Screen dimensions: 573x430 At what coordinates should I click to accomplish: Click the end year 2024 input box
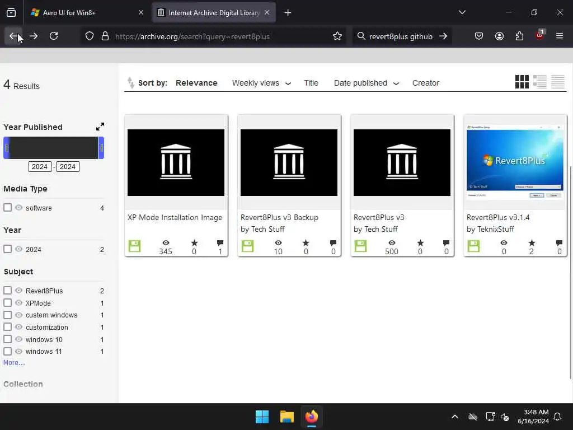(x=68, y=167)
